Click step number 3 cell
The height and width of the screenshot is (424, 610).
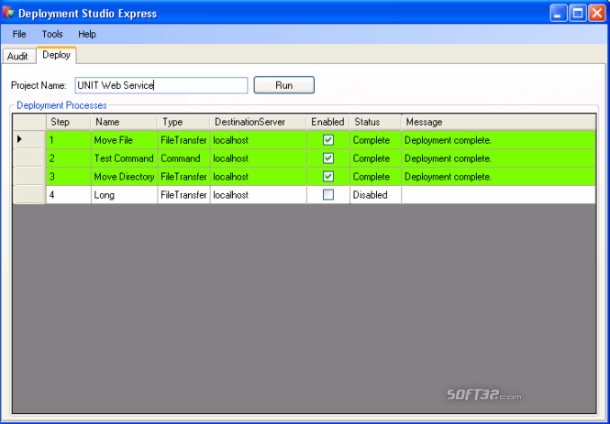tap(69, 176)
